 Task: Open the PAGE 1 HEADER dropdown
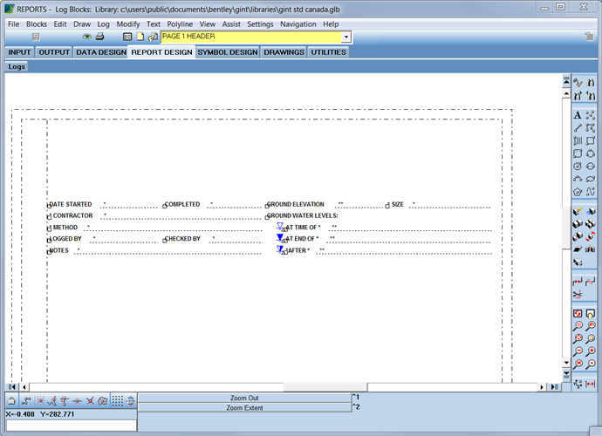[x=346, y=37]
